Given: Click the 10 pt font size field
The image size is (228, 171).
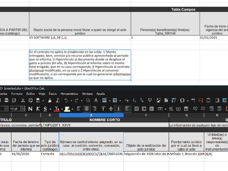Looking at the screenshot, I should 15,109.
